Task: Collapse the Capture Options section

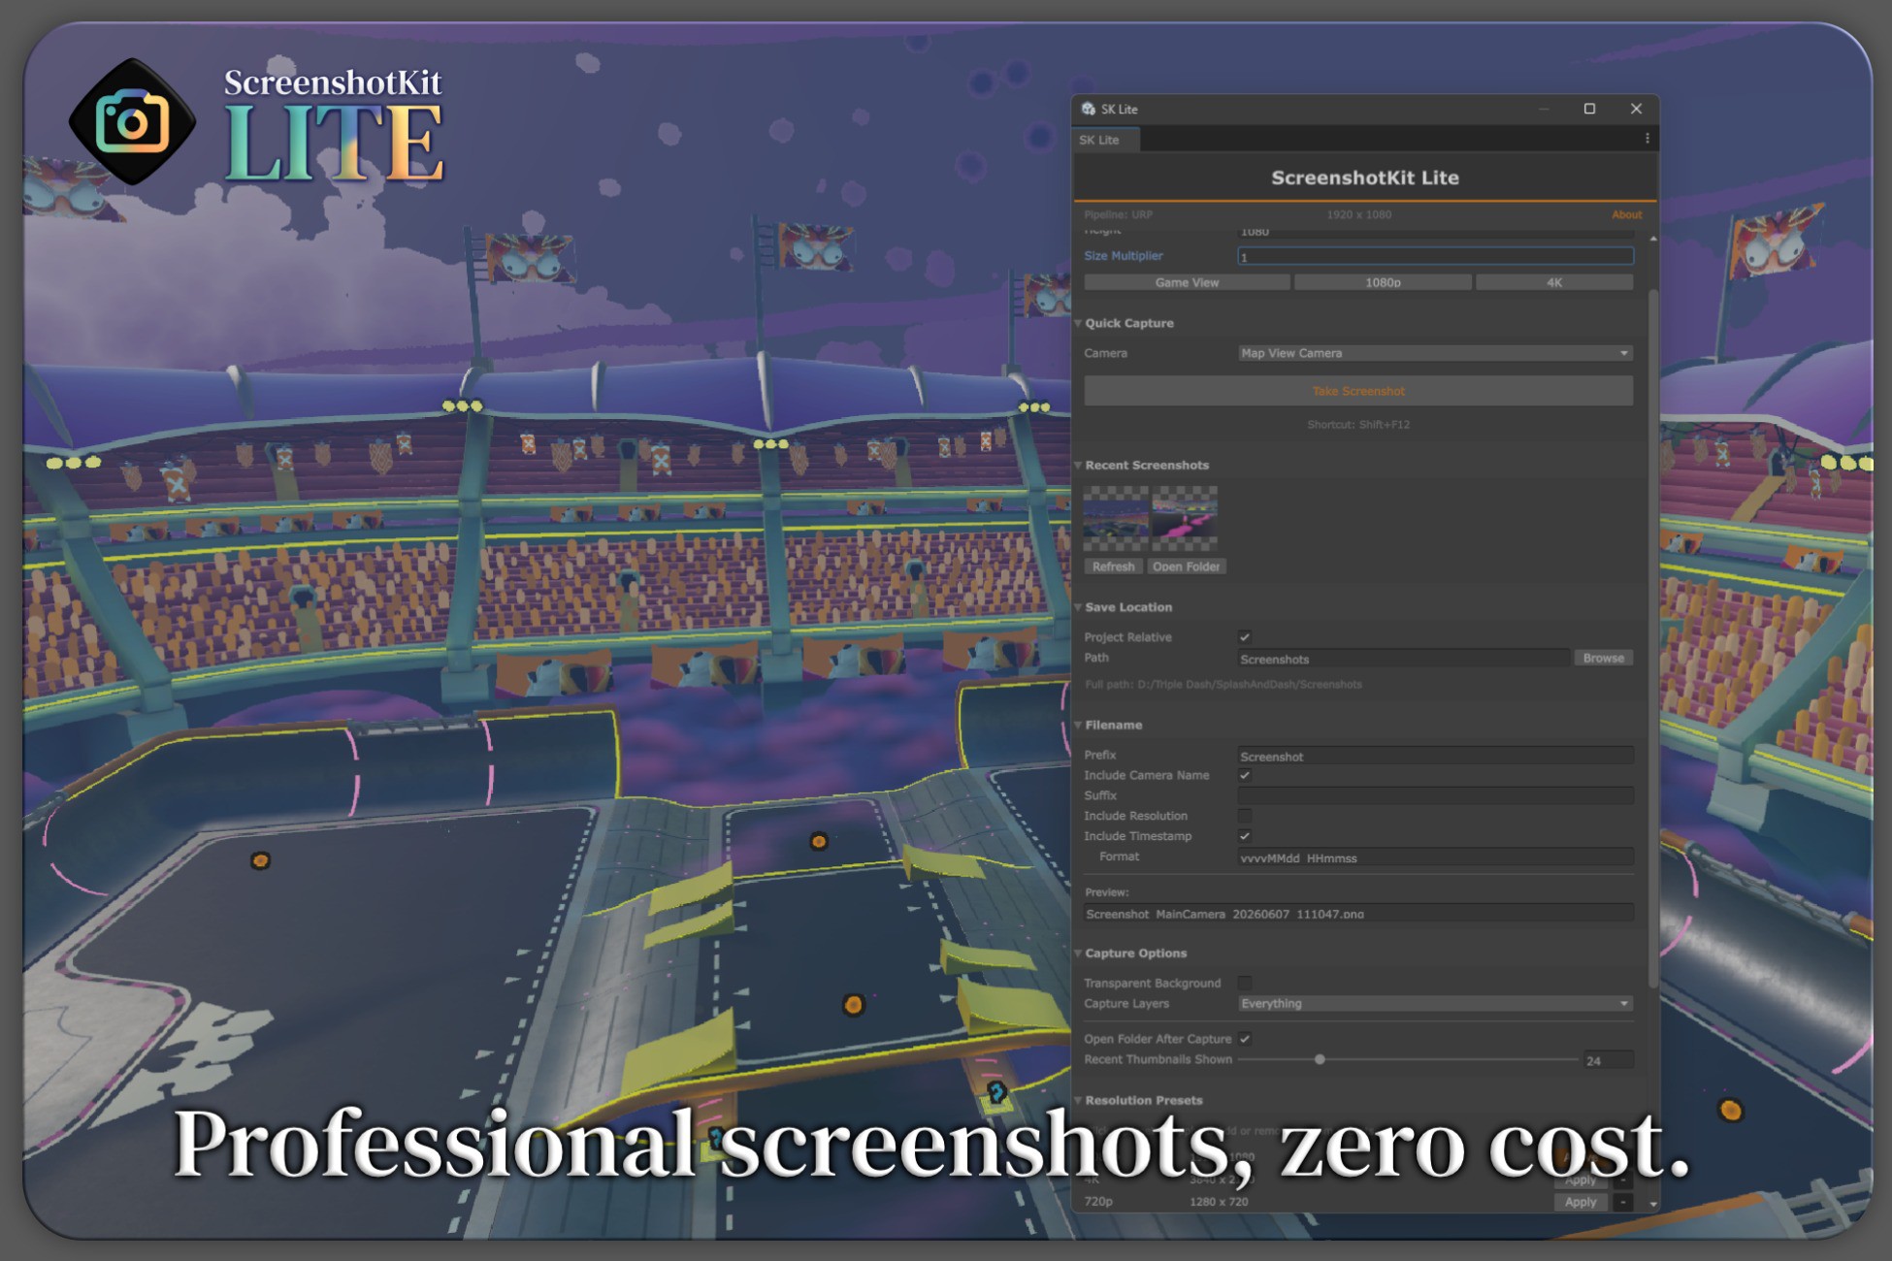Action: pyautogui.click(x=1078, y=953)
